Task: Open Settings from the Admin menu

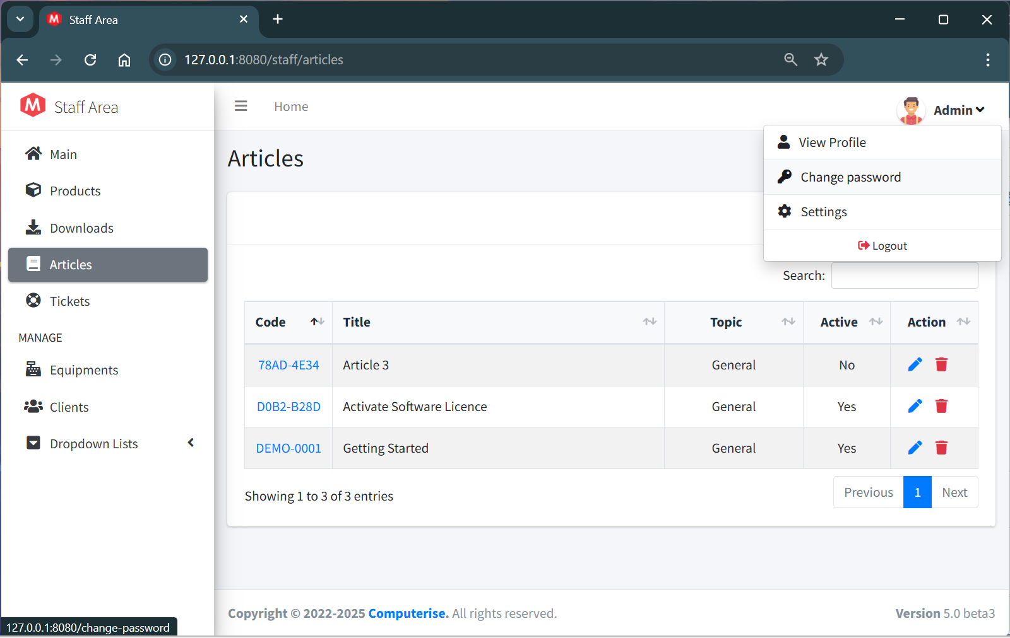Action: (823, 212)
